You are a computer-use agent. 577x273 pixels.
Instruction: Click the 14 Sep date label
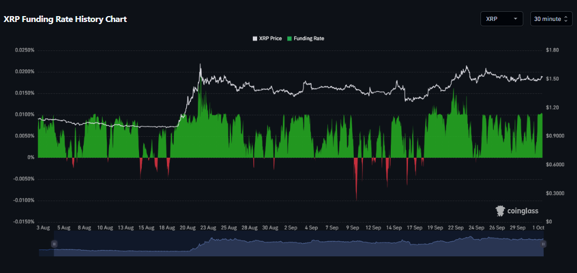point(394,228)
